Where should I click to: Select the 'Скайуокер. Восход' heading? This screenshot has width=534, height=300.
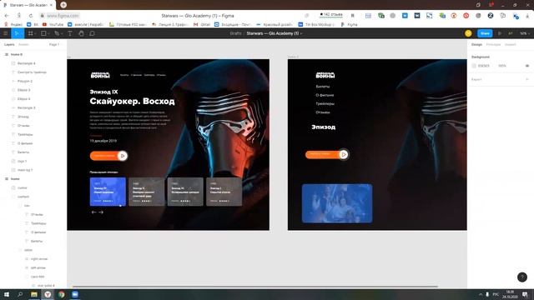point(132,101)
